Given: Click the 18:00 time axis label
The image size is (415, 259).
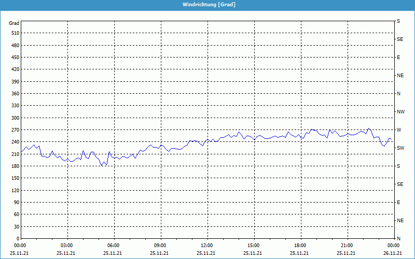Looking at the screenshot, I should click(x=300, y=245).
